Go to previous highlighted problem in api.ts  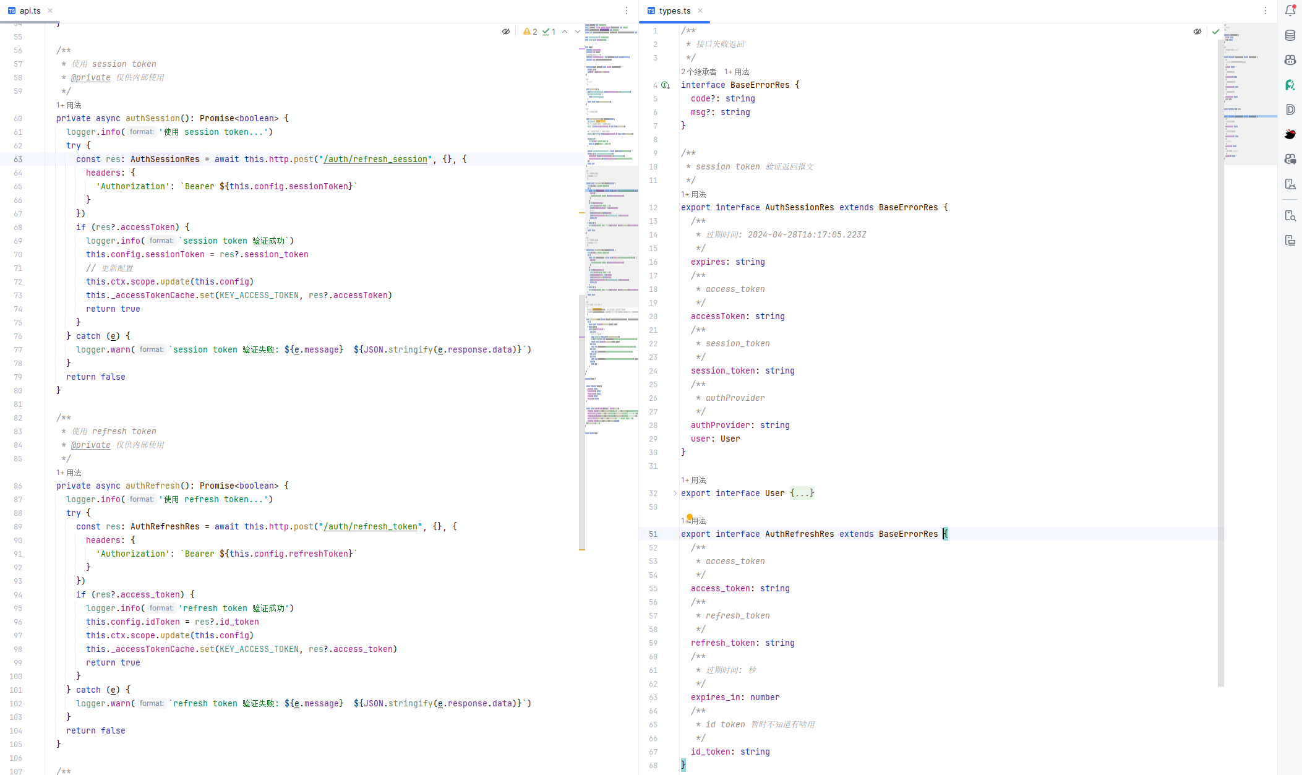coord(565,32)
